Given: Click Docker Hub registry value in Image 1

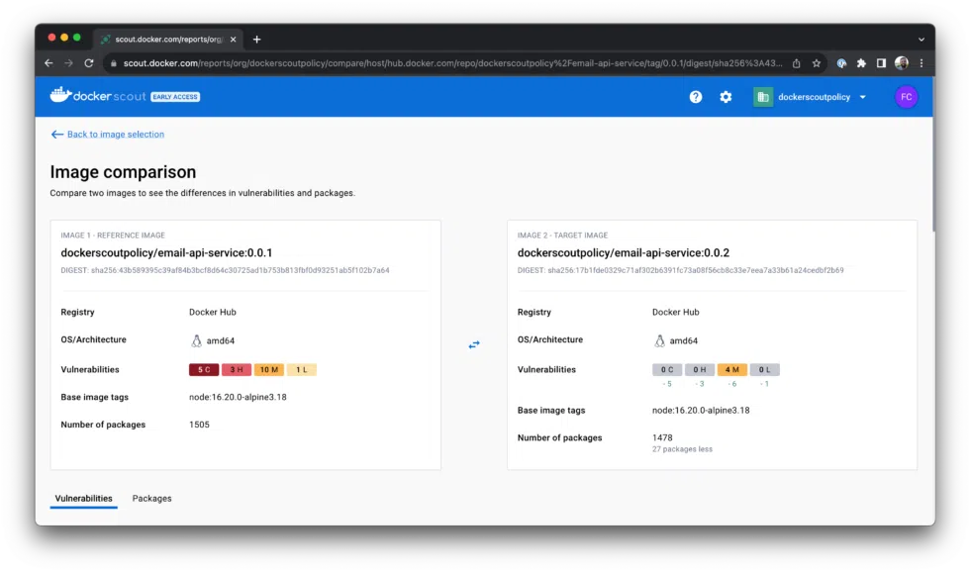Looking at the screenshot, I should click(213, 313).
